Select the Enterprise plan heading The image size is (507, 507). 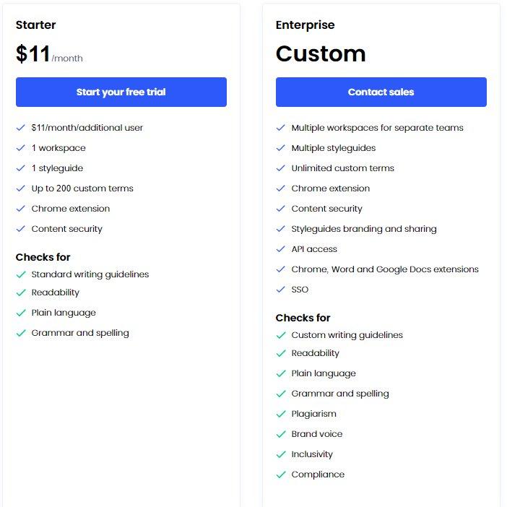click(x=305, y=25)
